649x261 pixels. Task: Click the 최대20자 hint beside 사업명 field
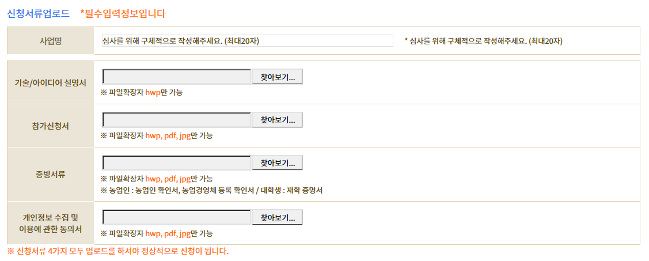484,41
